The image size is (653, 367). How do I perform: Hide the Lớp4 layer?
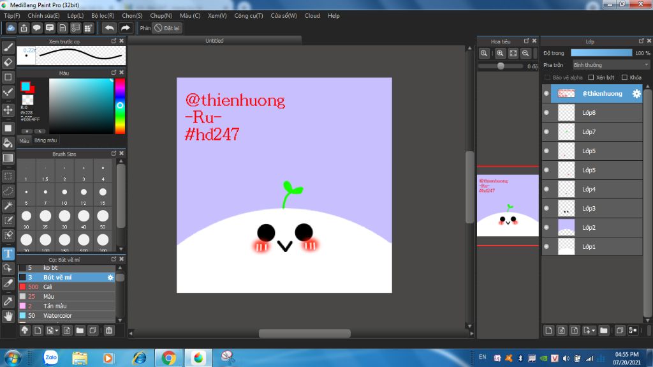pos(547,189)
